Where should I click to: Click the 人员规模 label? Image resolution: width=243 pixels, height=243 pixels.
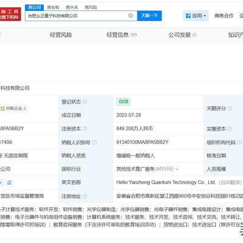[216, 169]
